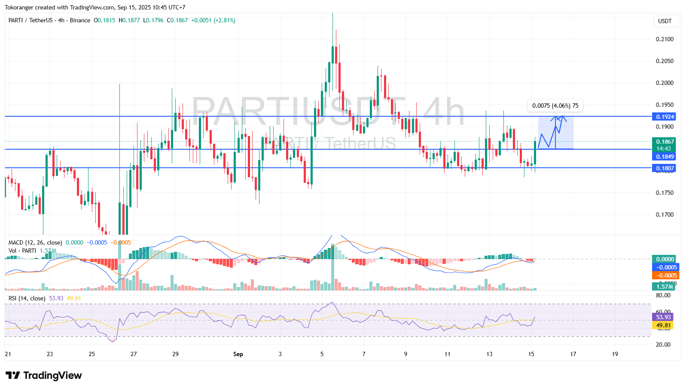
Task: Click the TradingView logo at the bottom left
Action: pos(43,375)
